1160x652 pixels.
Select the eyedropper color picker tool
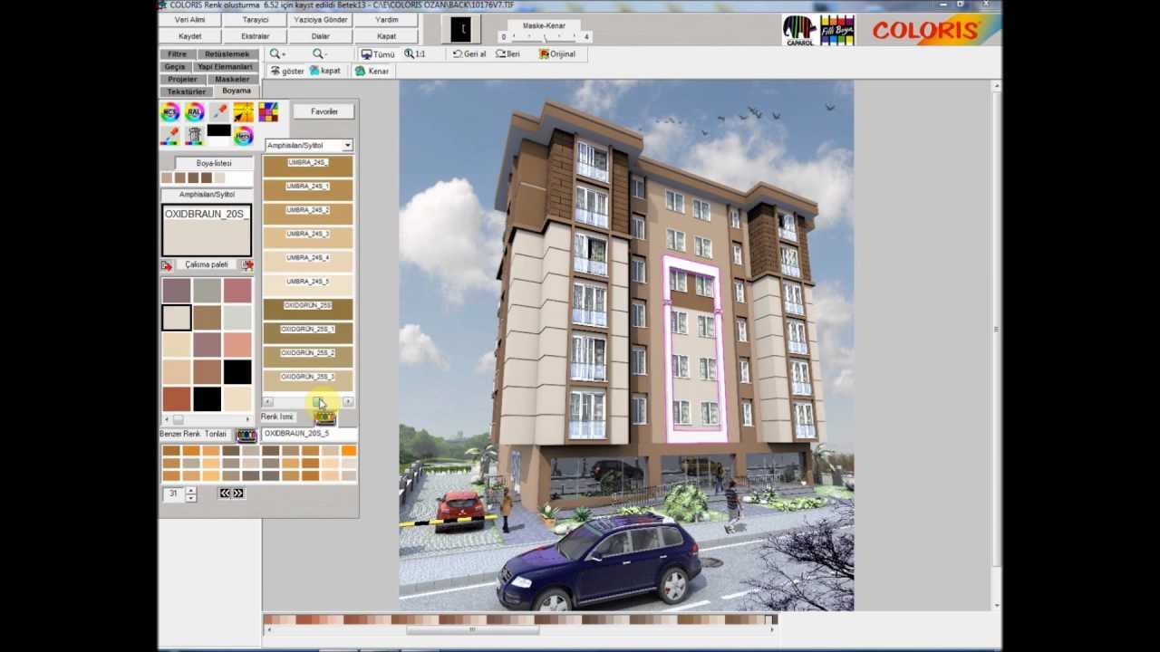tap(218, 112)
